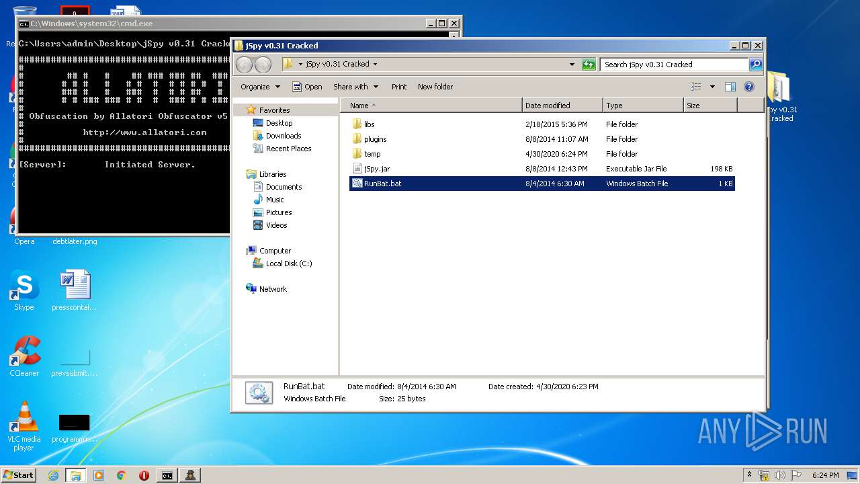The image size is (860, 484).
Task: Click Open toolbar button
Action: click(x=307, y=87)
